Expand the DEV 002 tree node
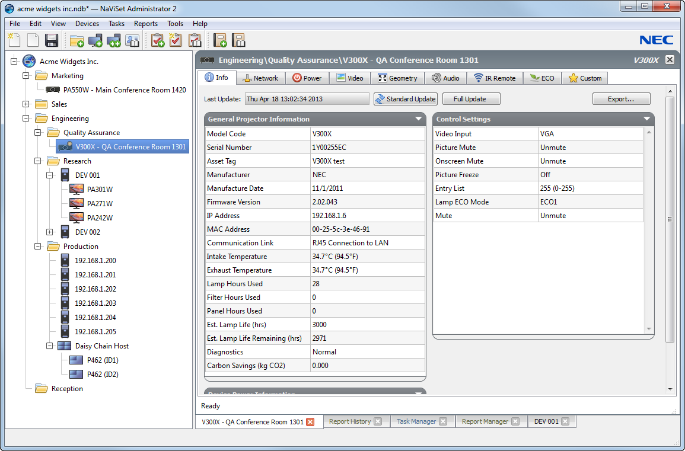Viewport: 685px width, 451px height. click(49, 232)
